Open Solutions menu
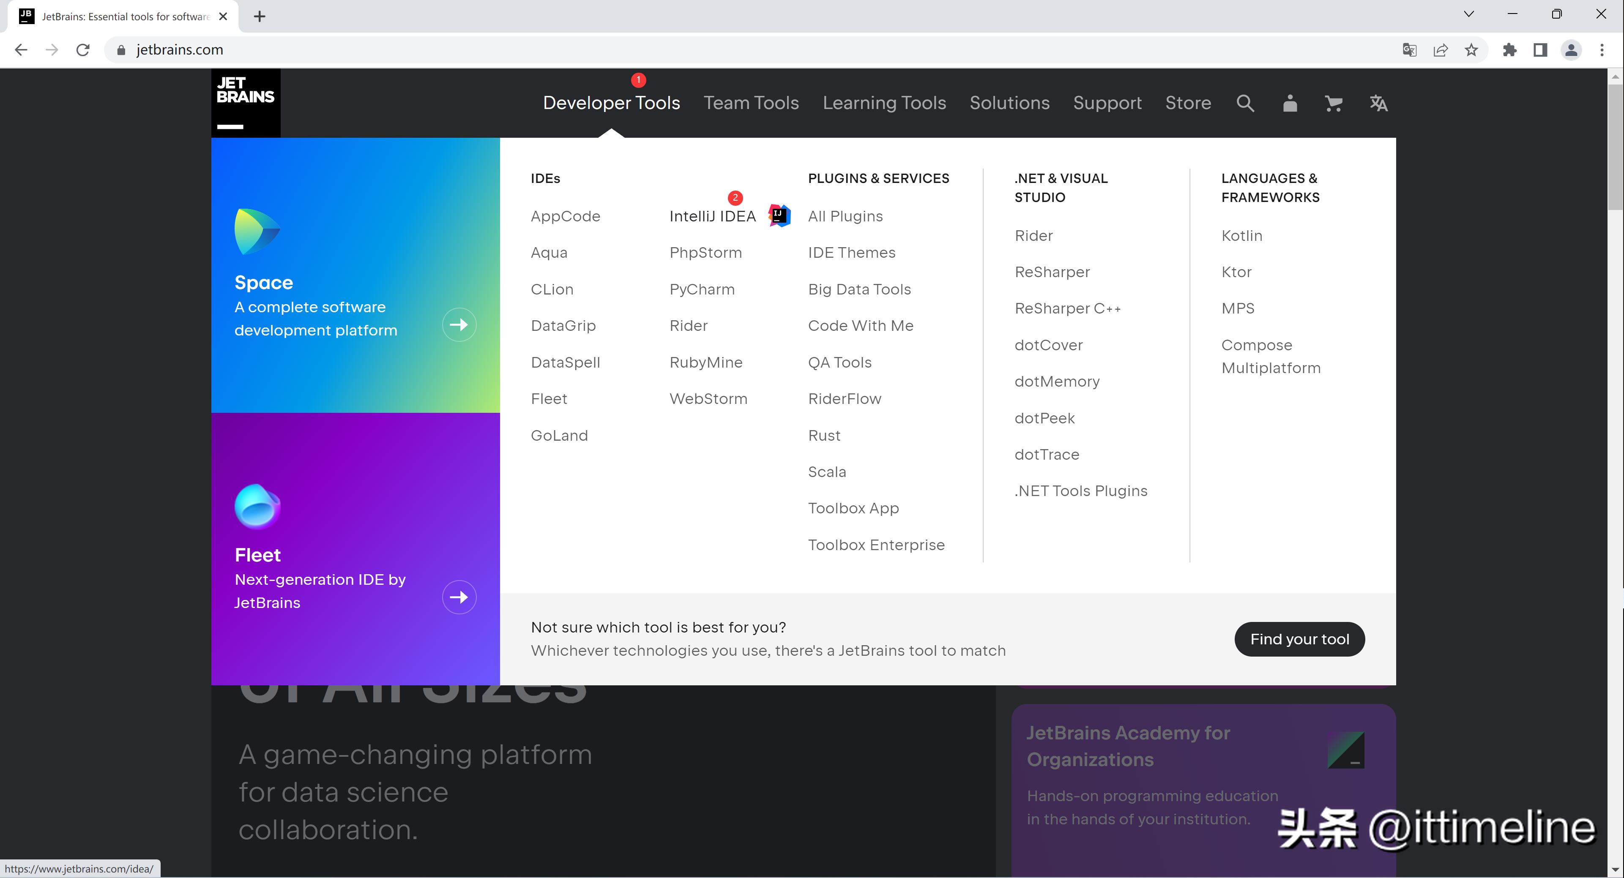The image size is (1624, 878). [1009, 103]
